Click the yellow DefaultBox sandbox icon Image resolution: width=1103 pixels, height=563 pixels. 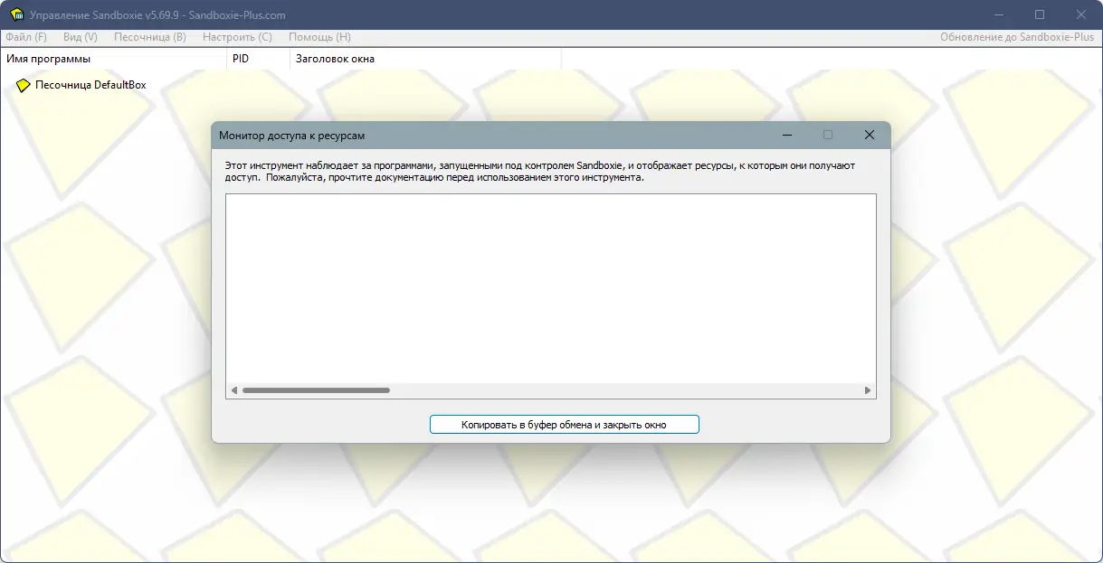point(24,85)
